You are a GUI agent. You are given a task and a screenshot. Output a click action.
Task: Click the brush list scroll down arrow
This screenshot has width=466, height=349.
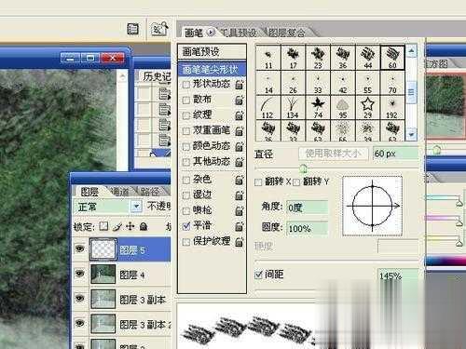411,135
